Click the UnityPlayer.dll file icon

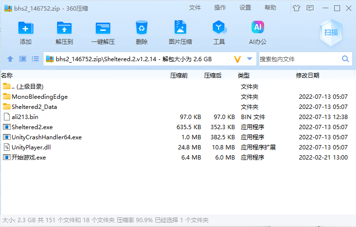(7, 147)
